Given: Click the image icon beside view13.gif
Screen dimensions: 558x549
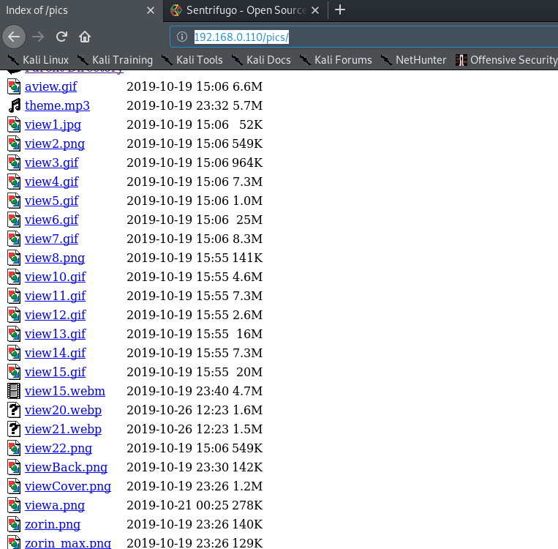Looking at the screenshot, I should click(x=14, y=334).
